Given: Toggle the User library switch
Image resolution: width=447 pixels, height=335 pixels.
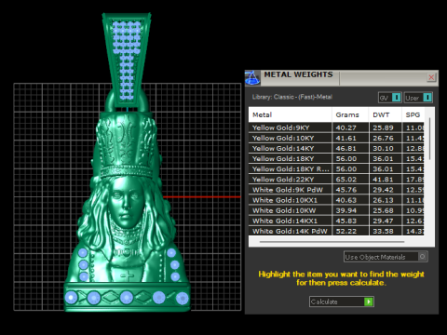Looking at the screenshot, I should click(x=418, y=98).
